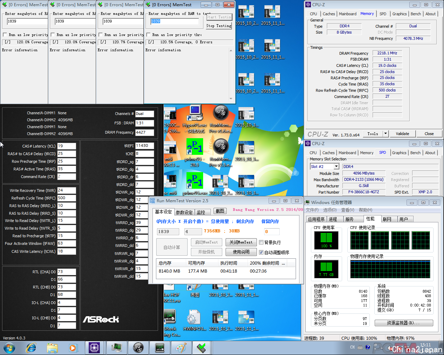Select the prime95.exe desktop shortcut
Viewport: 444px width, 355px height.
pyautogui.click(x=194, y=184)
